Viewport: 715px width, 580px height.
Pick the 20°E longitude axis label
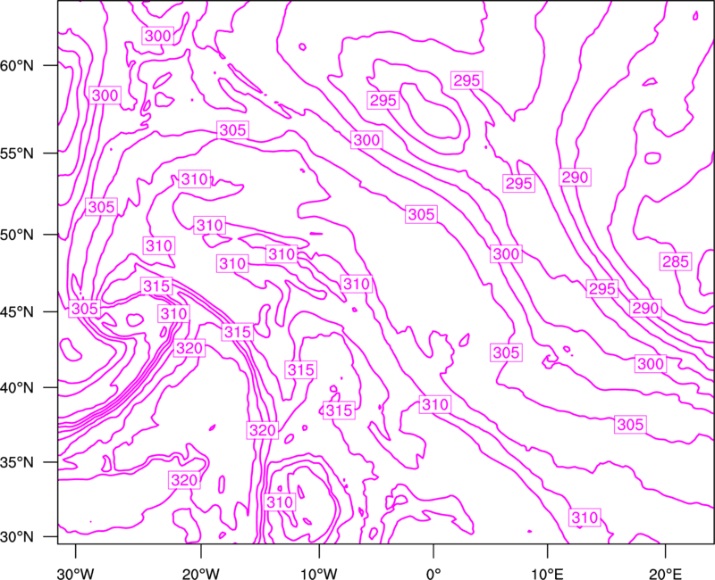tap(665, 574)
